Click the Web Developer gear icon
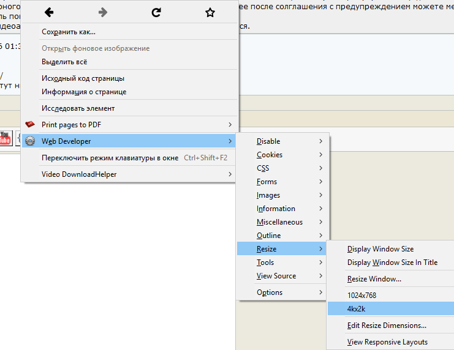454x350 pixels. [30, 141]
